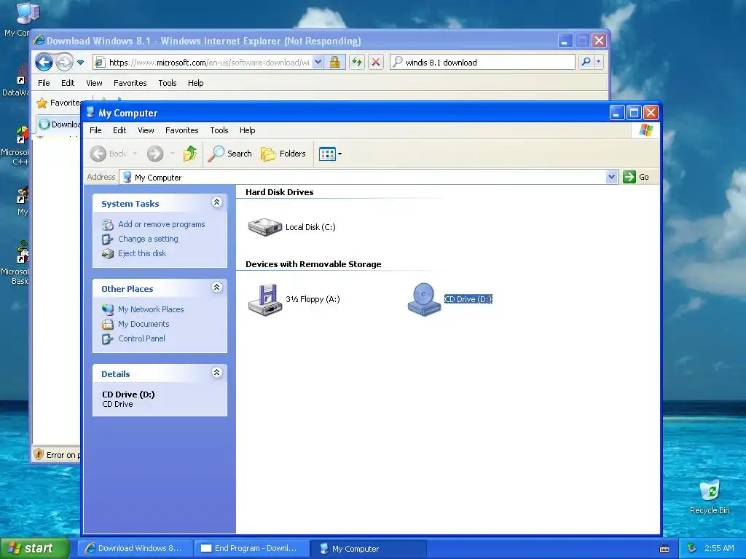Click the security lock icon in Internet Explorer

click(x=335, y=62)
